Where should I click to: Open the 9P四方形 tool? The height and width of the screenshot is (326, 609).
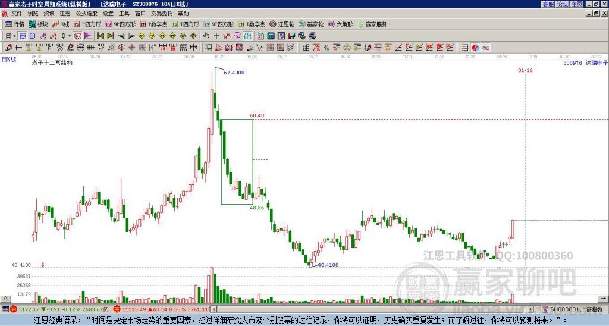(121, 24)
